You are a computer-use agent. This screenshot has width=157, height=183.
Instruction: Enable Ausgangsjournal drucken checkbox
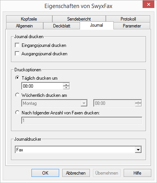tap(17, 54)
